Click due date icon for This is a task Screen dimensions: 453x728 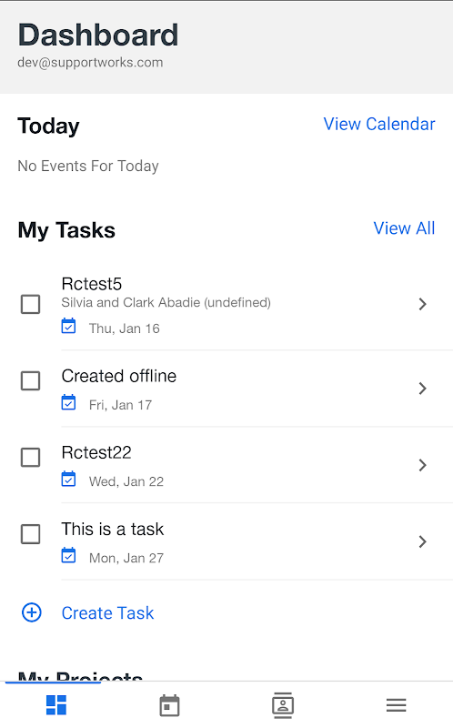69,556
